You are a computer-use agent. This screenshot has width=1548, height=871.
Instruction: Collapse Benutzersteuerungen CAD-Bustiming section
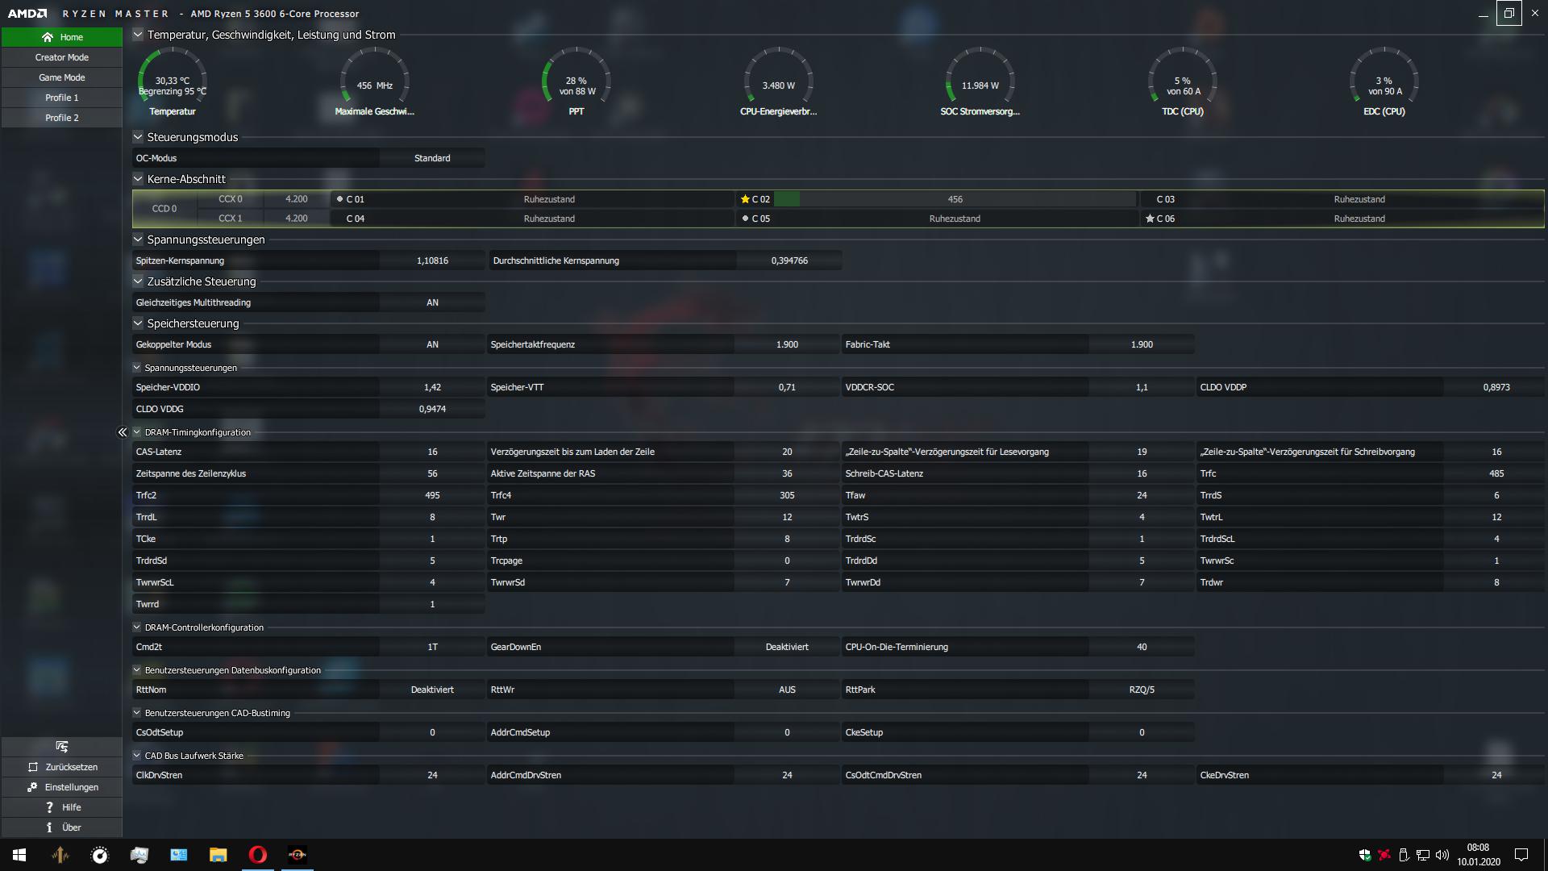137,713
